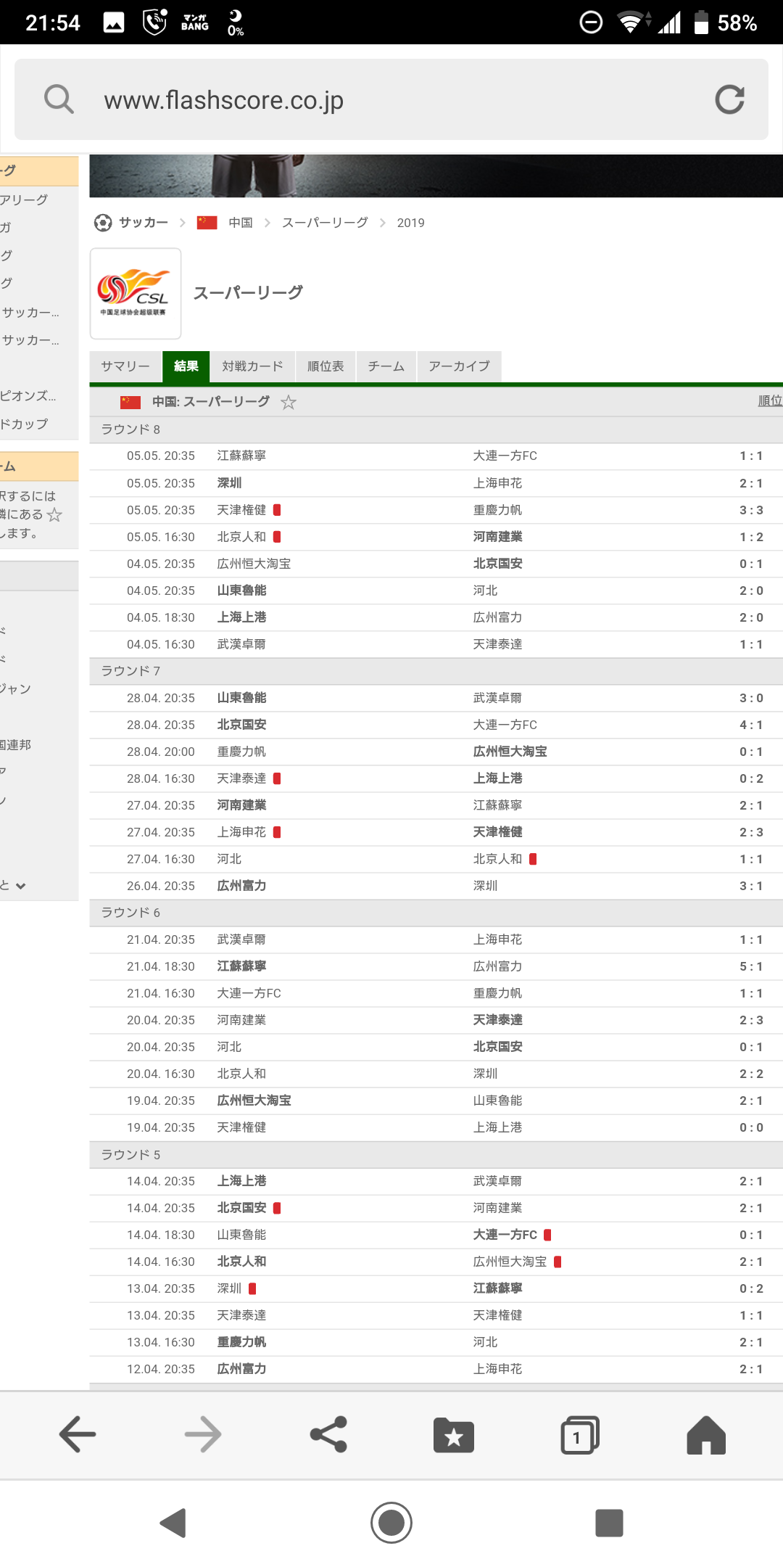
Task: Switch to the 順位表 tab
Action: coord(326,366)
